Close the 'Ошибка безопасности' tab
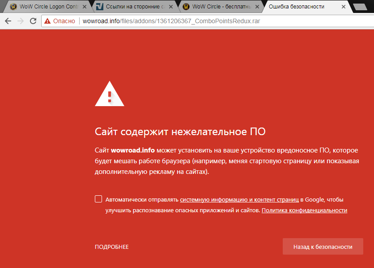 click(344, 7)
